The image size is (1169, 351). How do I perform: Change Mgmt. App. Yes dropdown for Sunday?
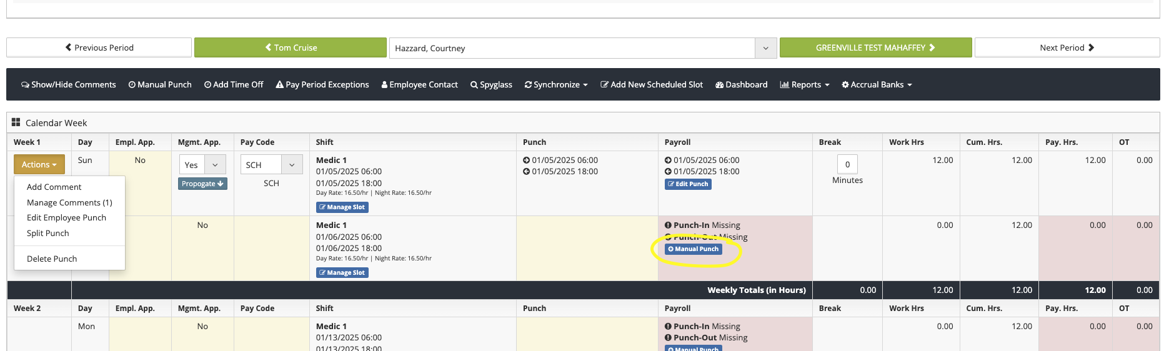click(202, 165)
